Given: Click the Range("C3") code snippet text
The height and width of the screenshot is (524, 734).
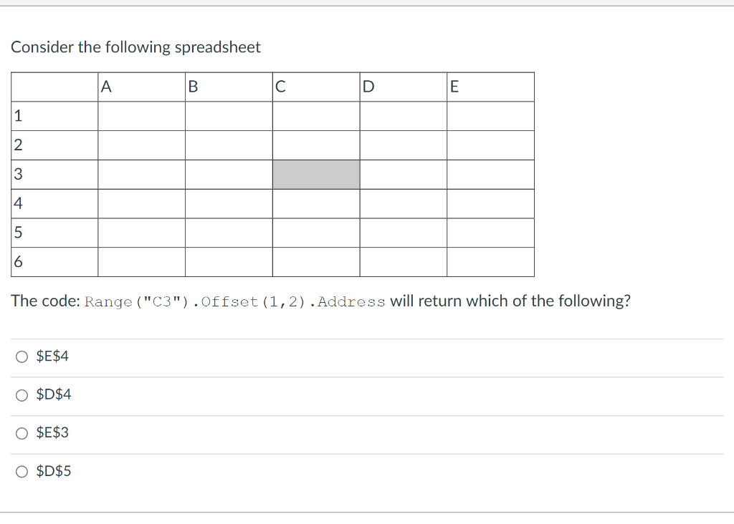Looking at the screenshot, I should [128, 301].
